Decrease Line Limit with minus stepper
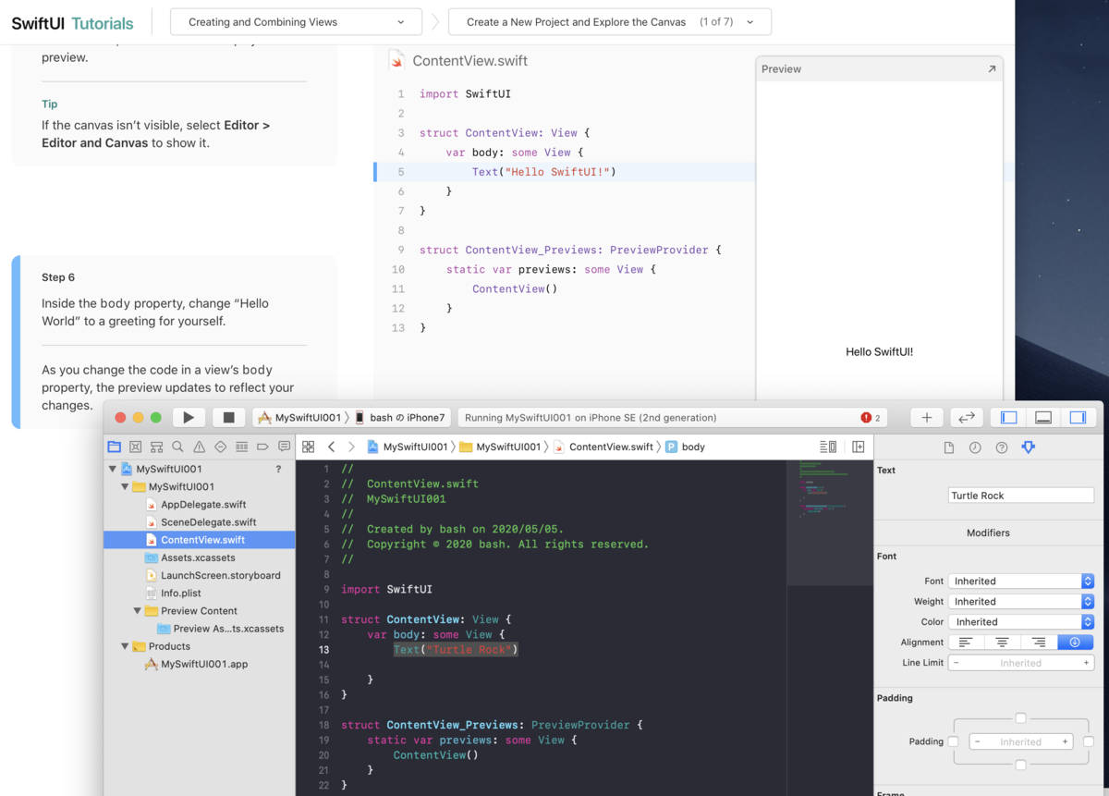The width and height of the screenshot is (1109, 796). coord(957,663)
